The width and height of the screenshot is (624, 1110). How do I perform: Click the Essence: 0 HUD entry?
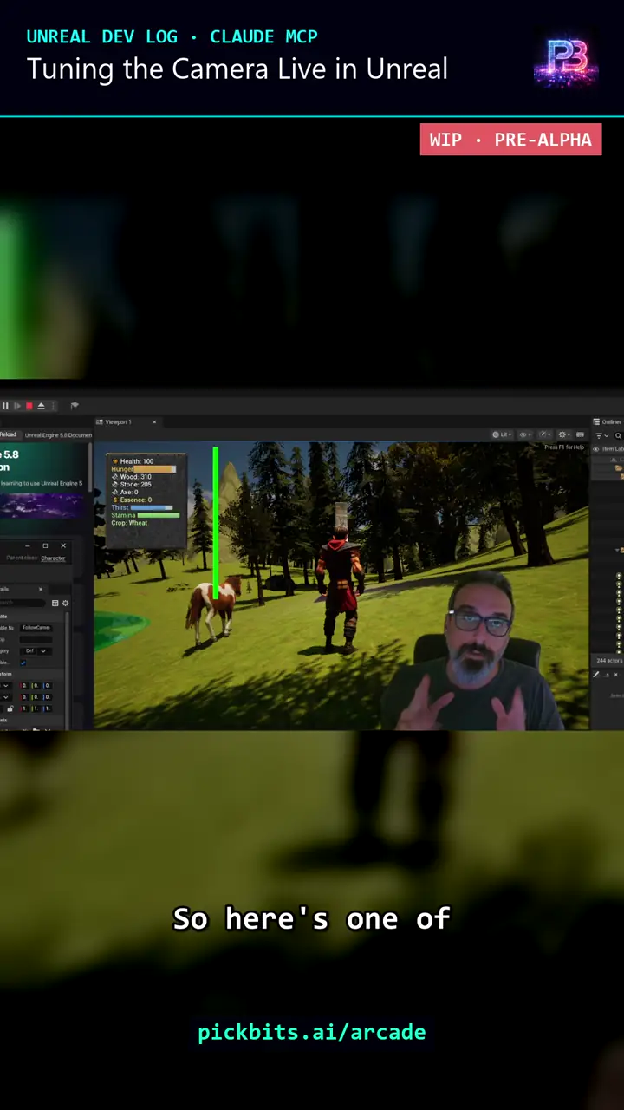(132, 500)
